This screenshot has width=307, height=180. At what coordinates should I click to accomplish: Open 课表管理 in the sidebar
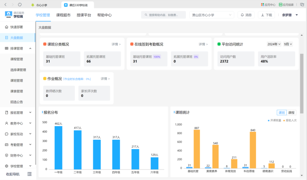point(17,91)
